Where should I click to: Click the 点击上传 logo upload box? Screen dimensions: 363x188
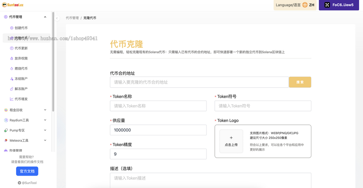[231, 141]
